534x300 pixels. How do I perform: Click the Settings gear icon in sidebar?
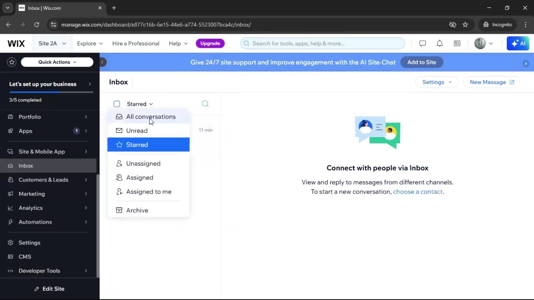coord(11,243)
